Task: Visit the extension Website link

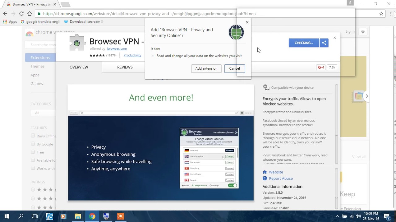Action: (276, 172)
